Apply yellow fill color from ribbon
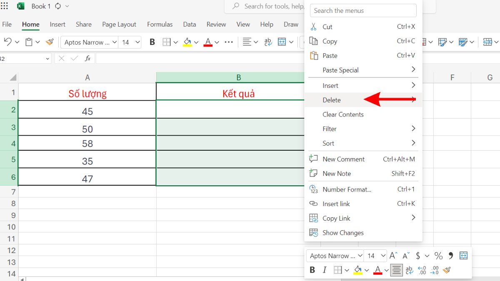The width and height of the screenshot is (500, 281). tap(187, 42)
